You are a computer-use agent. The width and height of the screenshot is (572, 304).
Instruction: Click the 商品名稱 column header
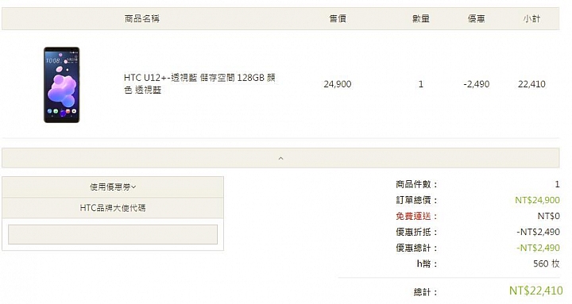click(142, 18)
